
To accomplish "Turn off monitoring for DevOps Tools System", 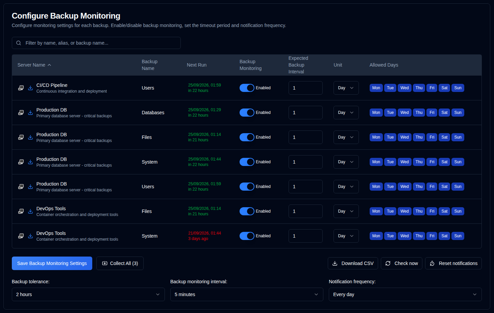I will 247,236.
